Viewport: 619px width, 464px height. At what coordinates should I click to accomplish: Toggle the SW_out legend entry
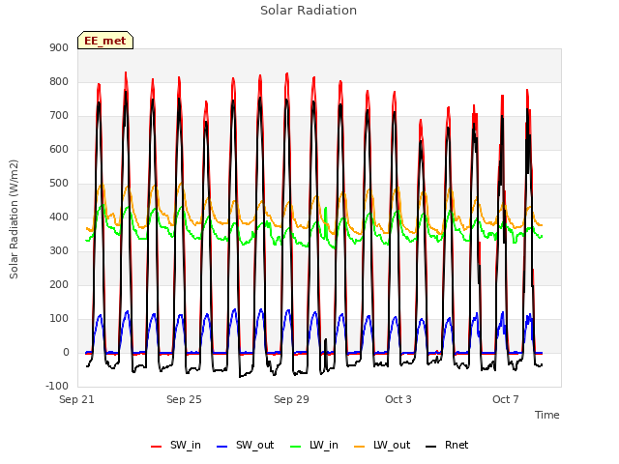tap(245, 446)
